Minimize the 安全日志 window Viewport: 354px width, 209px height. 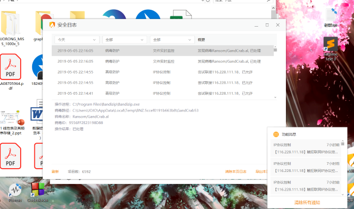click(x=257, y=25)
